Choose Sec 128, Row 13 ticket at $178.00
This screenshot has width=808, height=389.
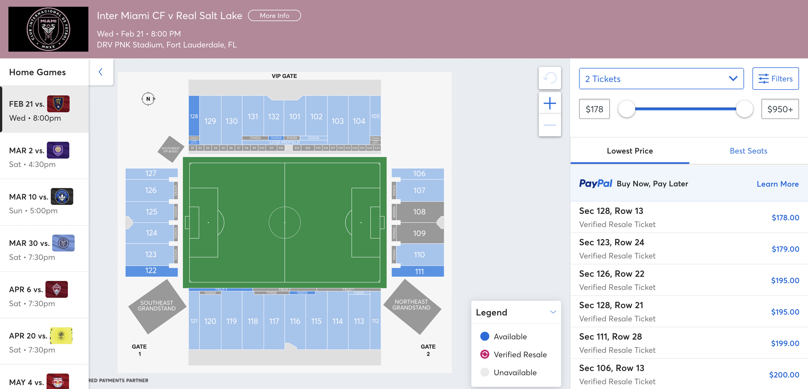click(689, 217)
